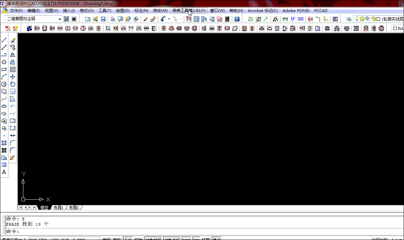The height and width of the screenshot is (240, 404).
Task: Select the Spline curve tool
Action: pyautogui.click(x=4, y=99)
